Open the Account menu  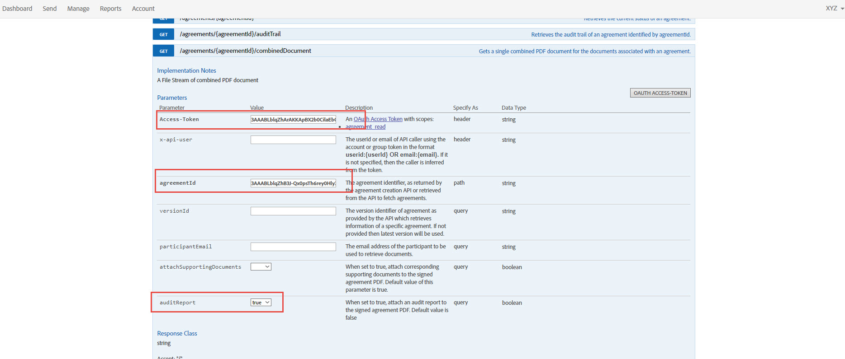pyautogui.click(x=143, y=9)
